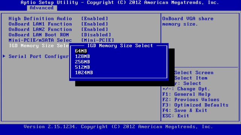
Task: Choose the 128MB memory size option
Action: coord(82,56)
